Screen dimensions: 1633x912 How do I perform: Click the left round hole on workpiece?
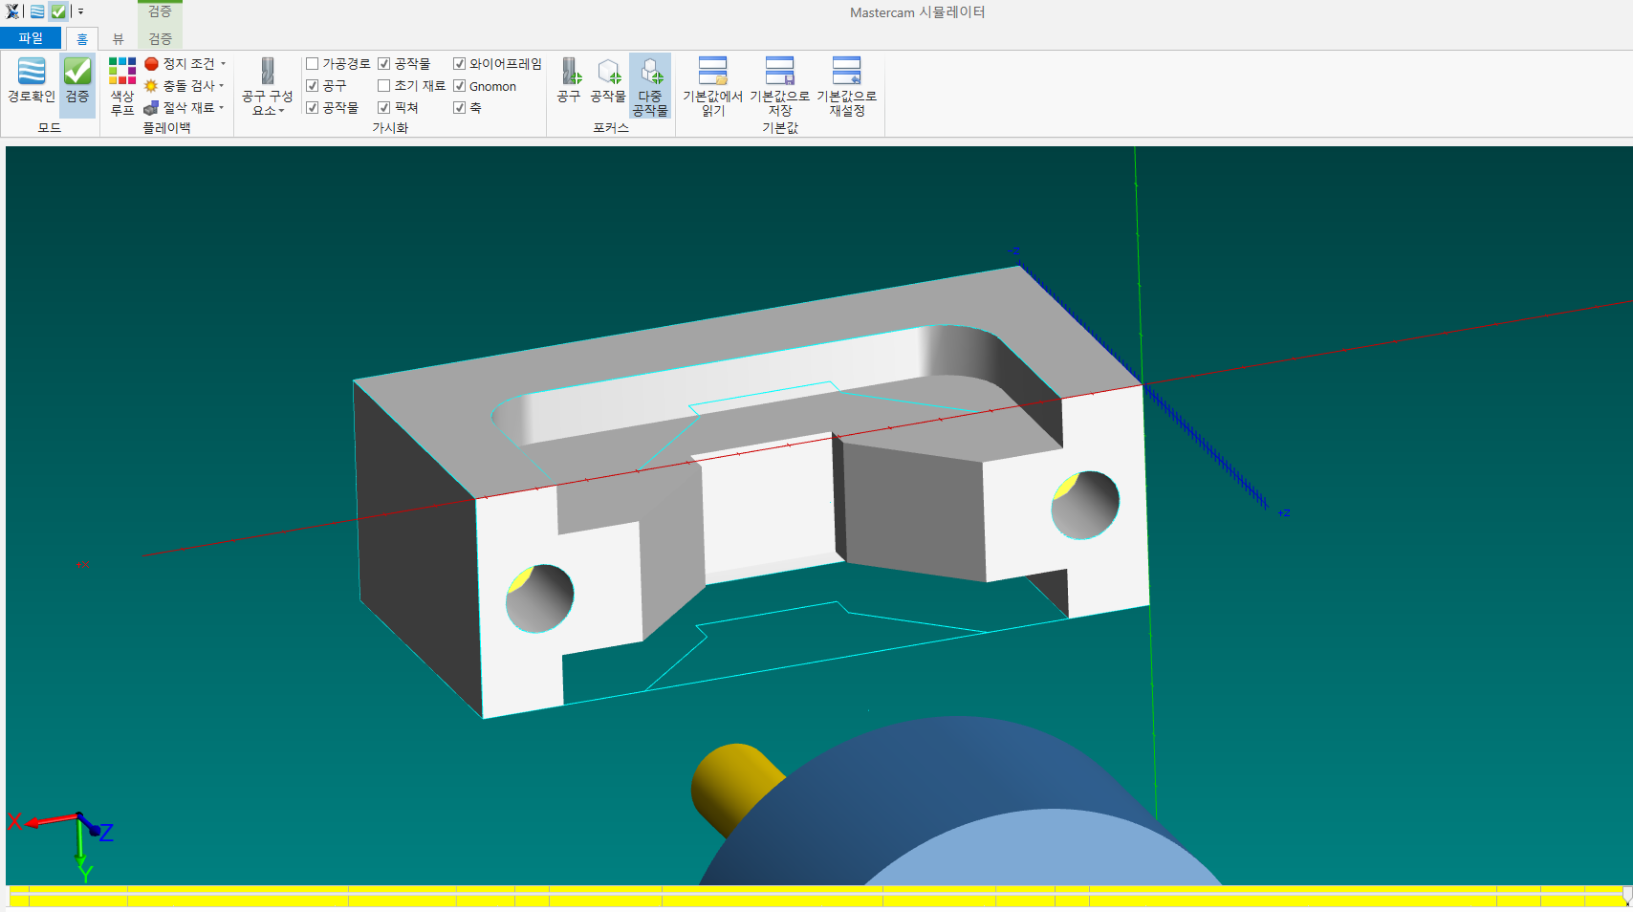tap(540, 598)
